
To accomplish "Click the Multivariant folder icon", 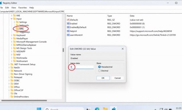I will pyautogui.click(x=15, y=61).
